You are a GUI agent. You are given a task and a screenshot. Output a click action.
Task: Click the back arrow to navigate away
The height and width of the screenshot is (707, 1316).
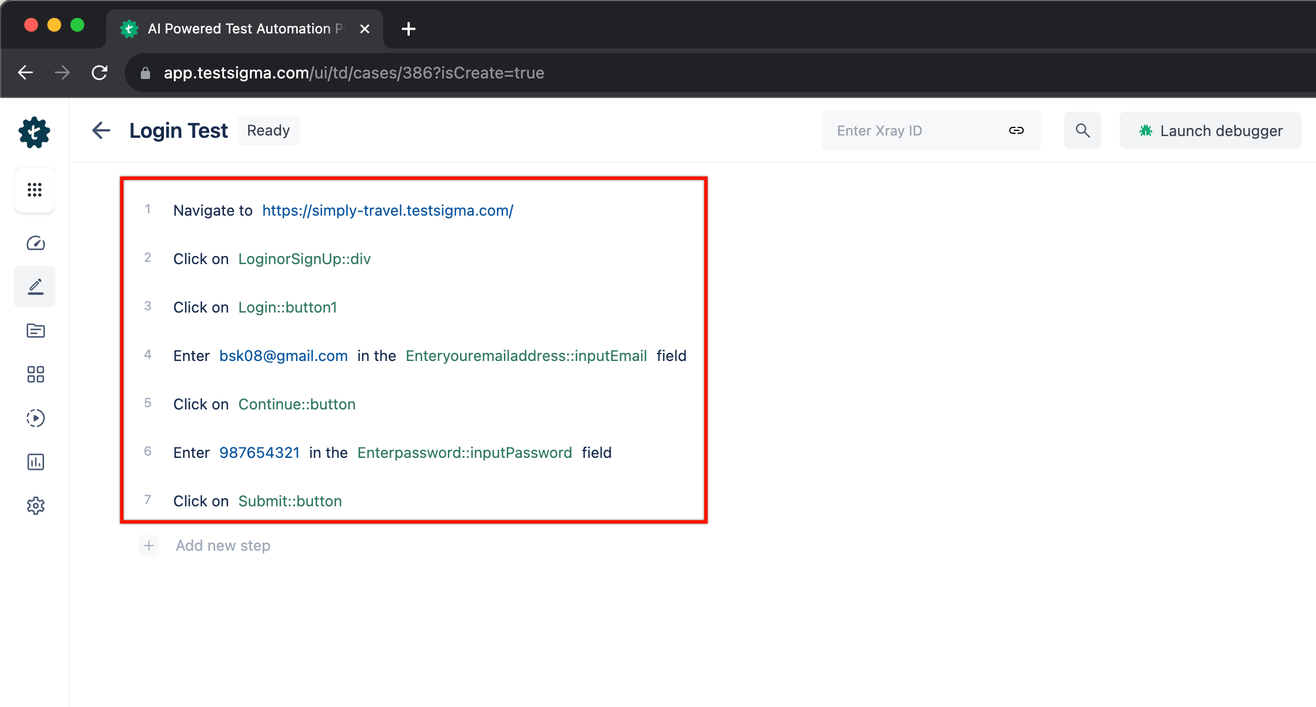(x=101, y=130)
